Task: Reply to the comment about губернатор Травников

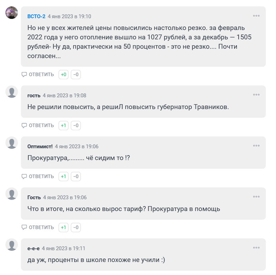Action: click(38, 126)
